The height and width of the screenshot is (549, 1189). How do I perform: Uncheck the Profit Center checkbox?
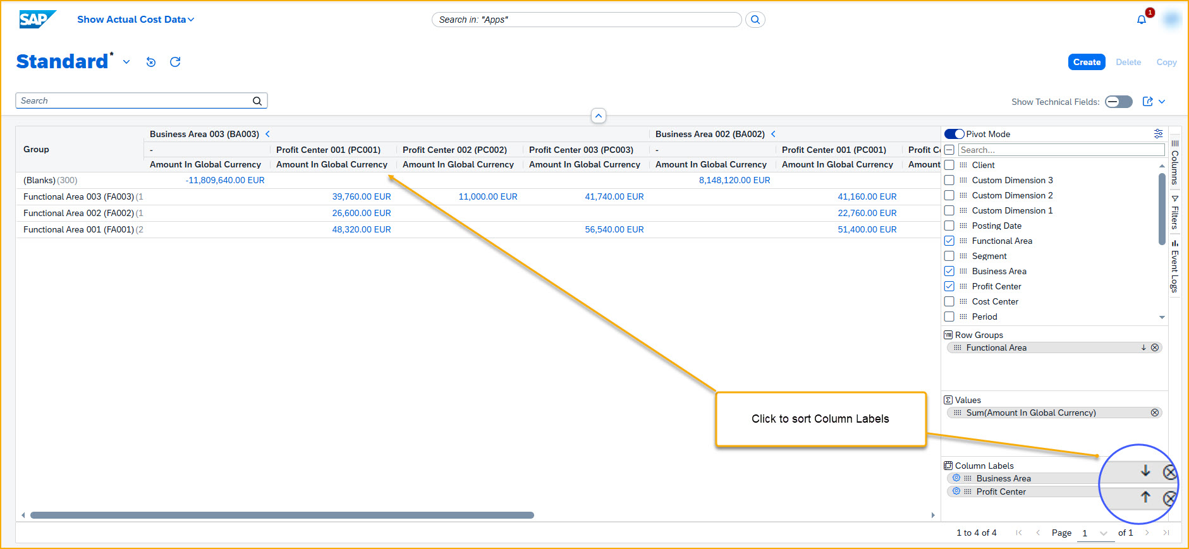[x=949, y=286]
